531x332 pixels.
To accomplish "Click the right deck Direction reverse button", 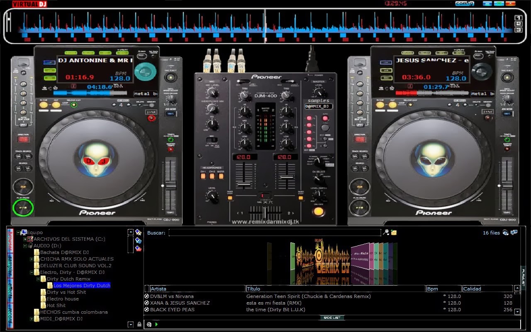I will click(360, 139).
